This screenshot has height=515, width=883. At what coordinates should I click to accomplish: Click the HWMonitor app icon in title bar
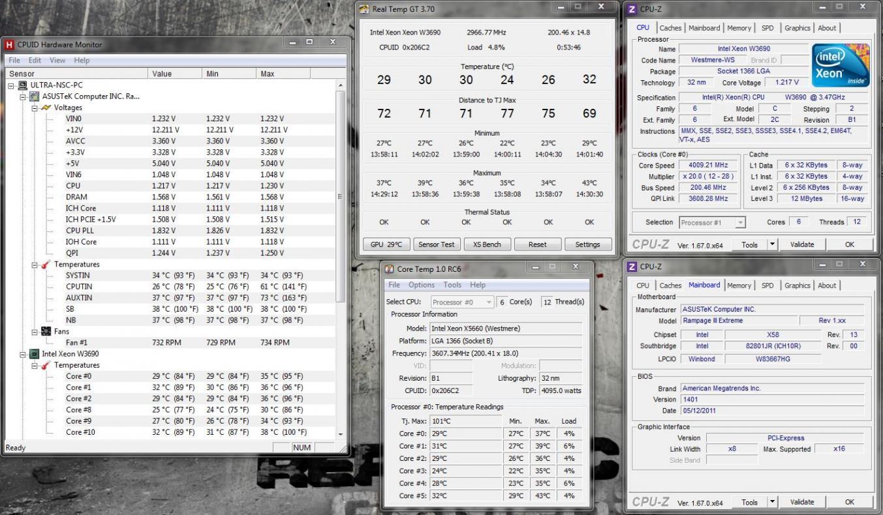[x=9, y=45]
